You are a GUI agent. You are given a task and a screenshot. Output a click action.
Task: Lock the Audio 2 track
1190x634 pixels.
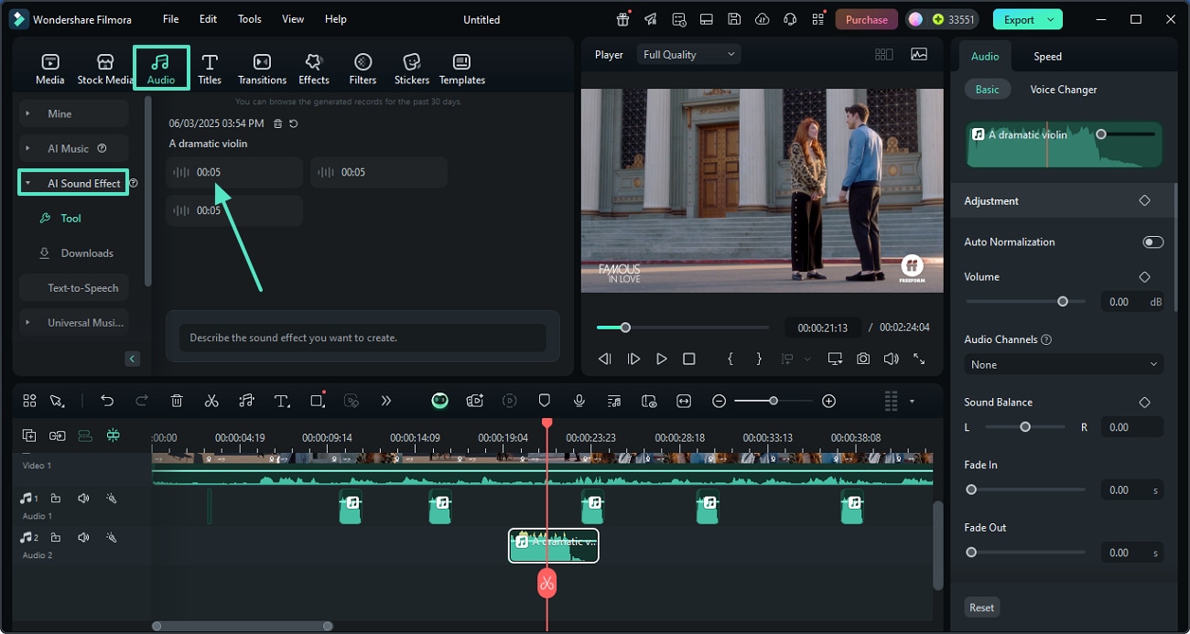coord(56,538)
